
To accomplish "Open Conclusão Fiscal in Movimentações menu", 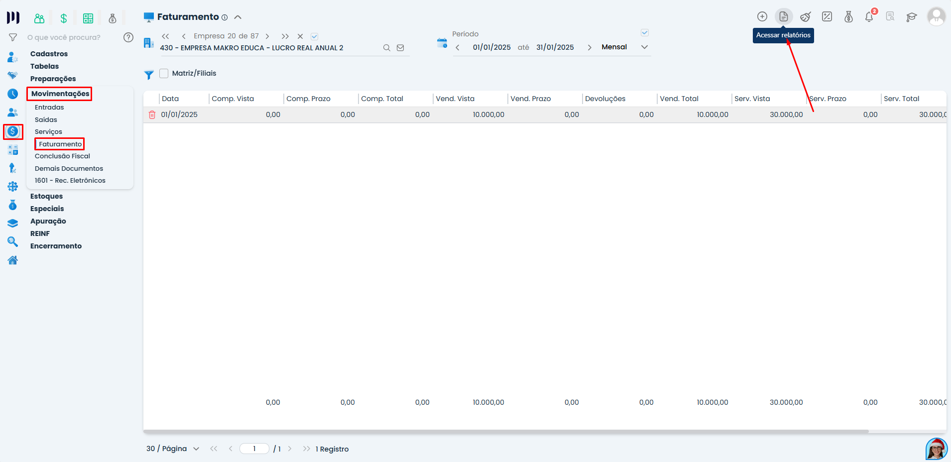I will 62,156.
